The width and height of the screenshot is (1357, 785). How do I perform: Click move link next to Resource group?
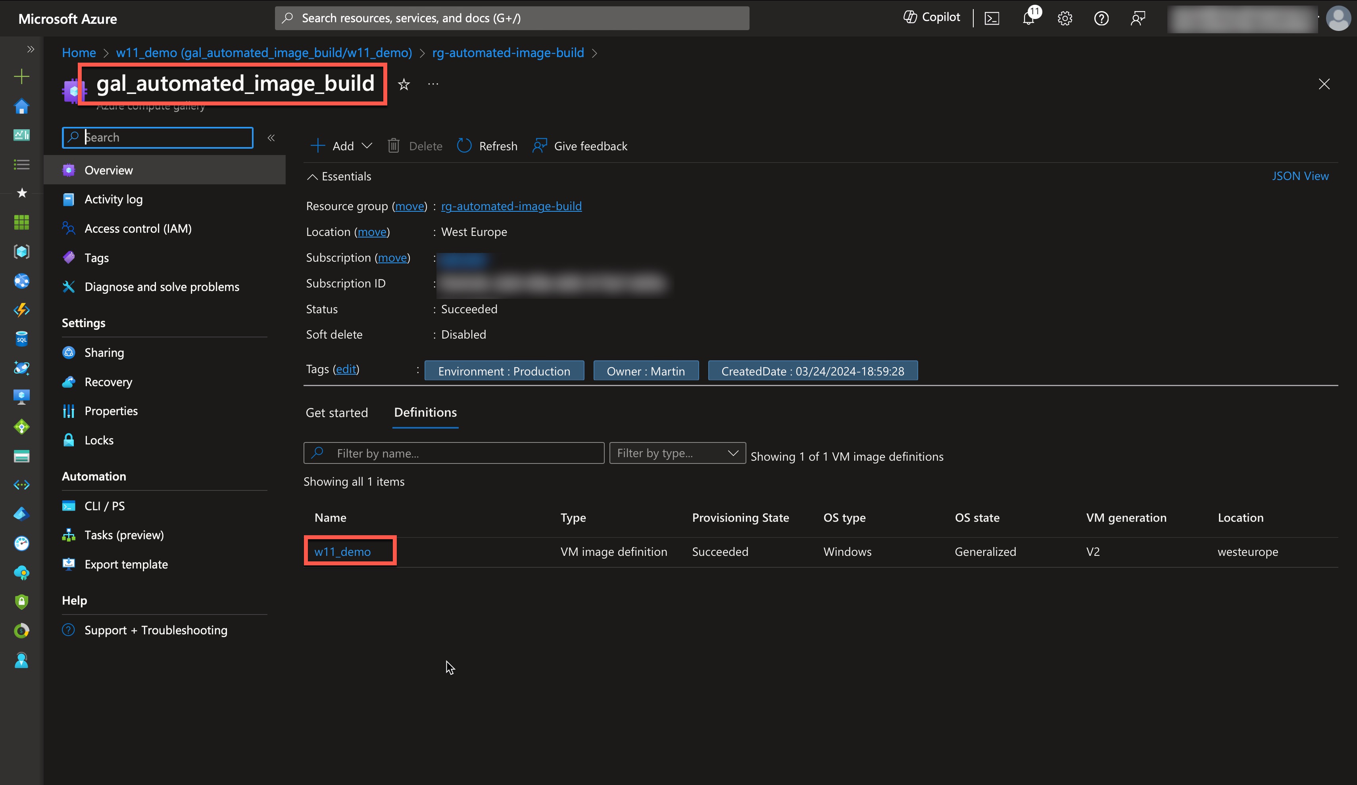(409, 206)
